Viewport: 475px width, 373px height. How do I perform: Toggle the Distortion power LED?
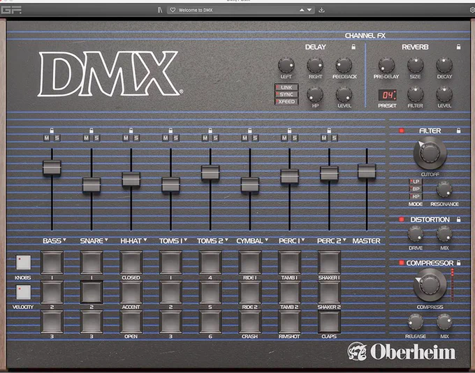coord(402,219)
